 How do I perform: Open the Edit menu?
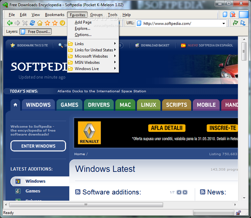(x=23, y=15)
